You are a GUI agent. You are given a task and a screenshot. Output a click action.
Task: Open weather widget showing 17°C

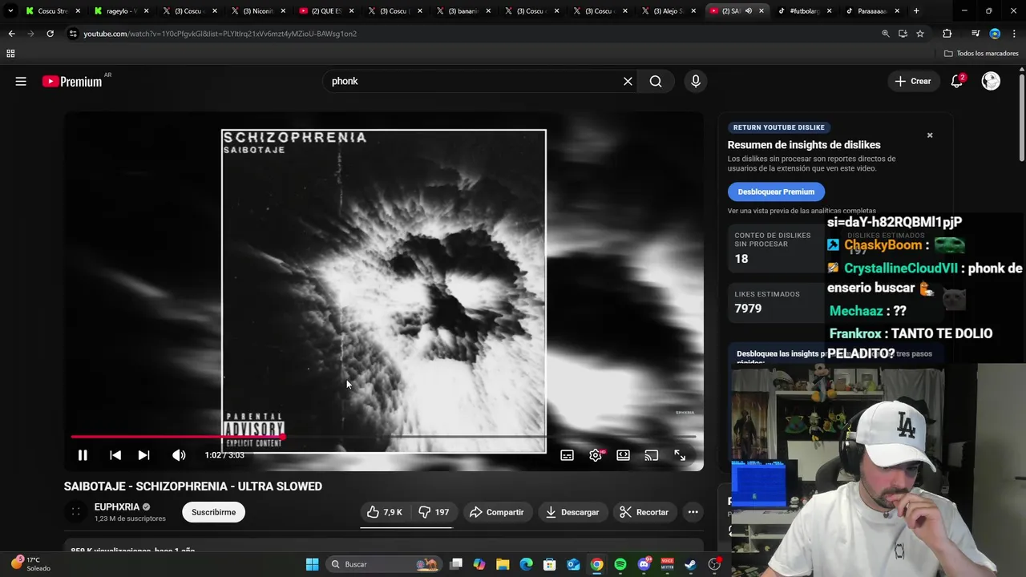(x=30, y=564)
